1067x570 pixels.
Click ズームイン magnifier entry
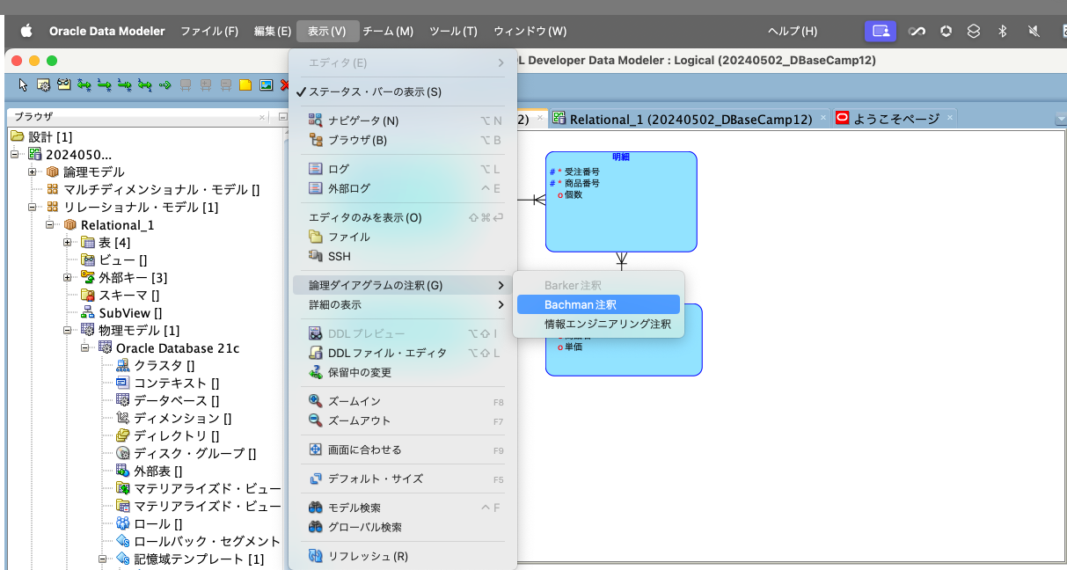(x=404, y=401)
